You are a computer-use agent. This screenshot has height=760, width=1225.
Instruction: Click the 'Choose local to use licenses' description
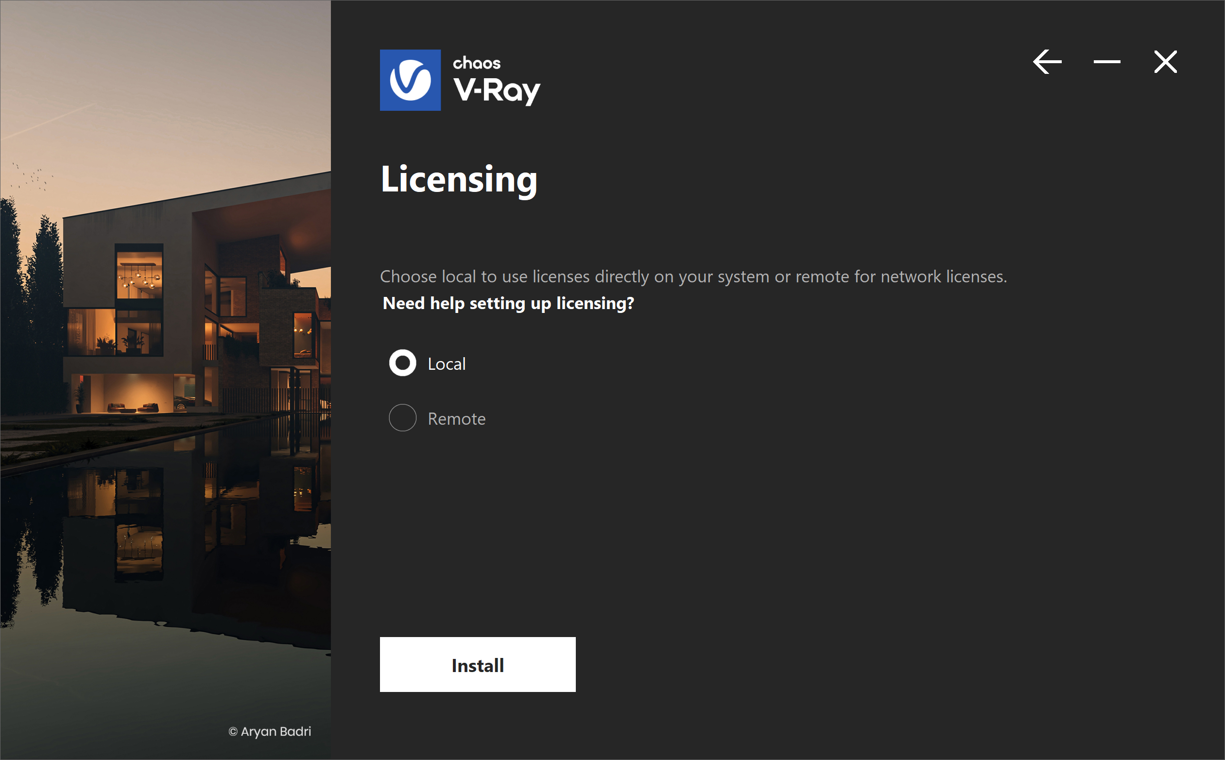(x=694, y=276)
